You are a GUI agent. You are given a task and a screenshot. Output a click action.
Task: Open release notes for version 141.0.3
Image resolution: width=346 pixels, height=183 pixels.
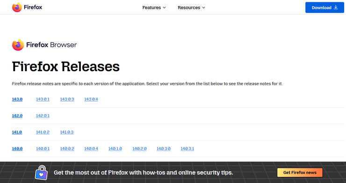coord(67,132)
